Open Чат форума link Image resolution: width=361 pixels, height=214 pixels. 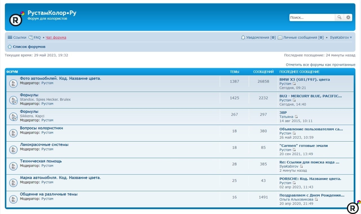coord(56,37)
